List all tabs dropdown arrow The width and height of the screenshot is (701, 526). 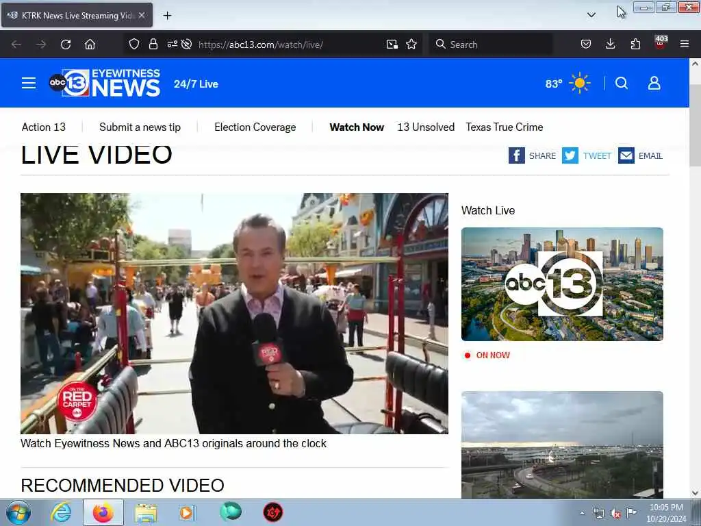click(x=591, y=15)
